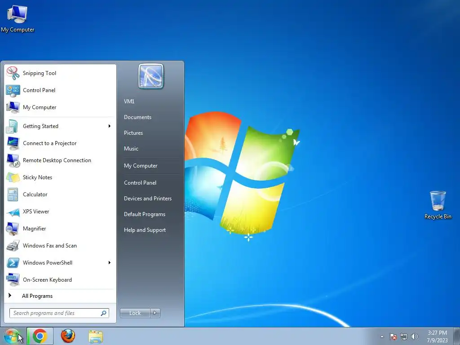Click the Lock button
The height and width of the screenshot is (345, 460).
(135, 313)
